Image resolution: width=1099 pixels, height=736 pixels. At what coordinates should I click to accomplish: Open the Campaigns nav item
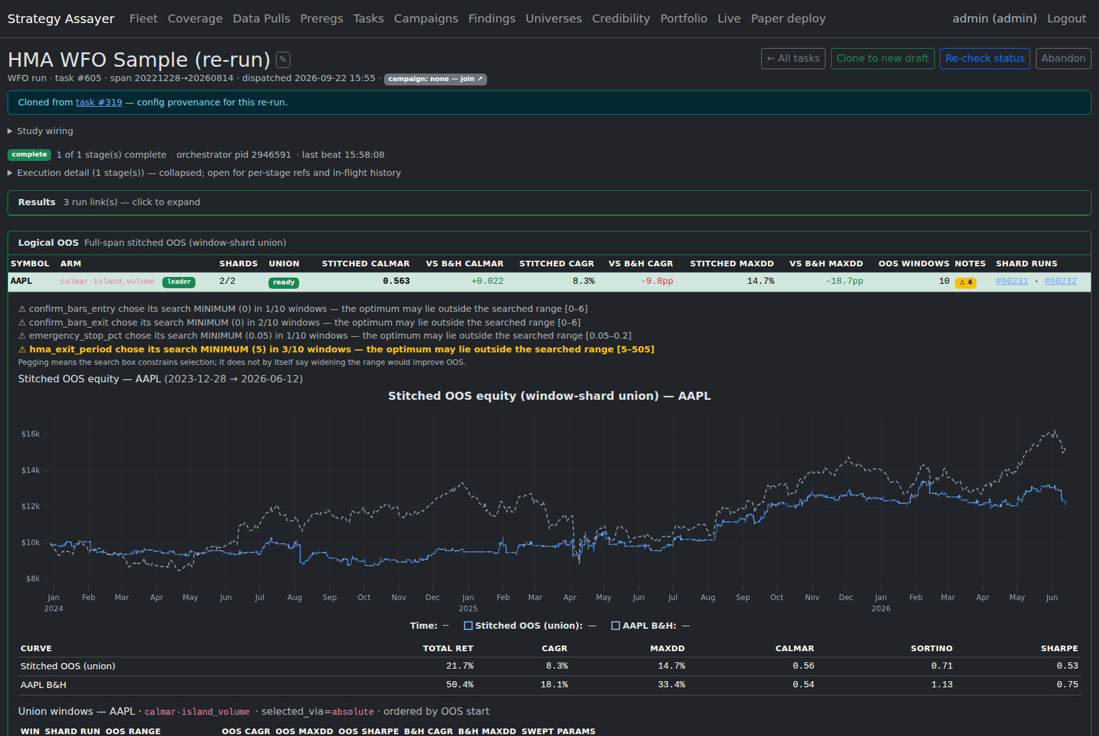tap(426, 19)
